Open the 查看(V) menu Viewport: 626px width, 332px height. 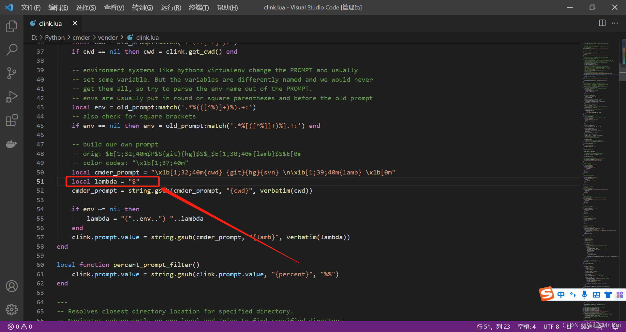(114, 7)
